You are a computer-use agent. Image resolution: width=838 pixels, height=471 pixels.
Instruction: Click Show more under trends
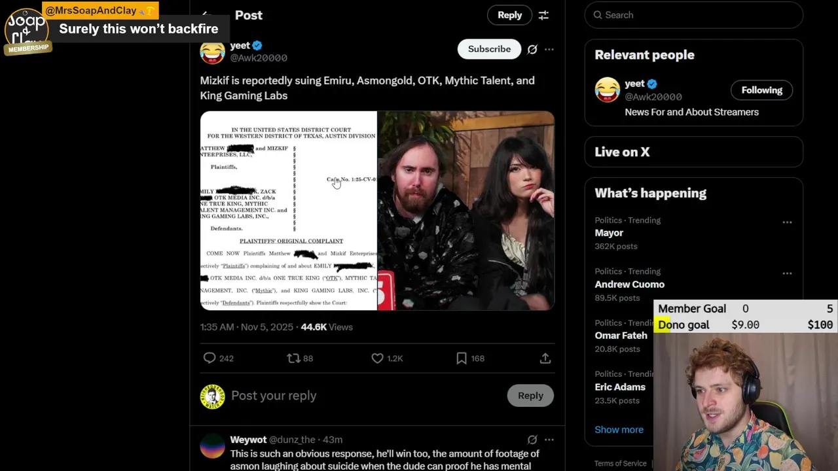[x=619, y=430]
